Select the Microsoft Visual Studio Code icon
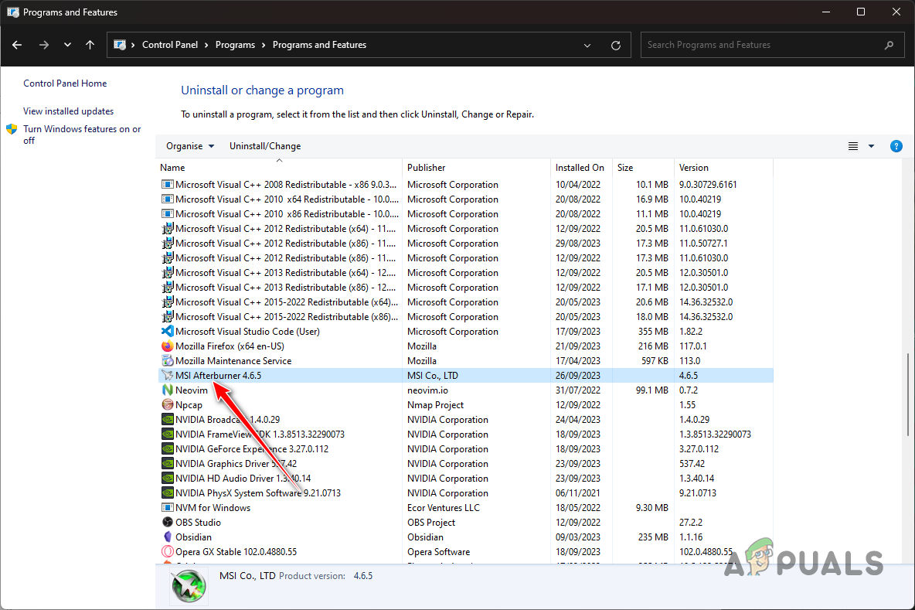The image size is (915, 610). (x=167, y=331)
